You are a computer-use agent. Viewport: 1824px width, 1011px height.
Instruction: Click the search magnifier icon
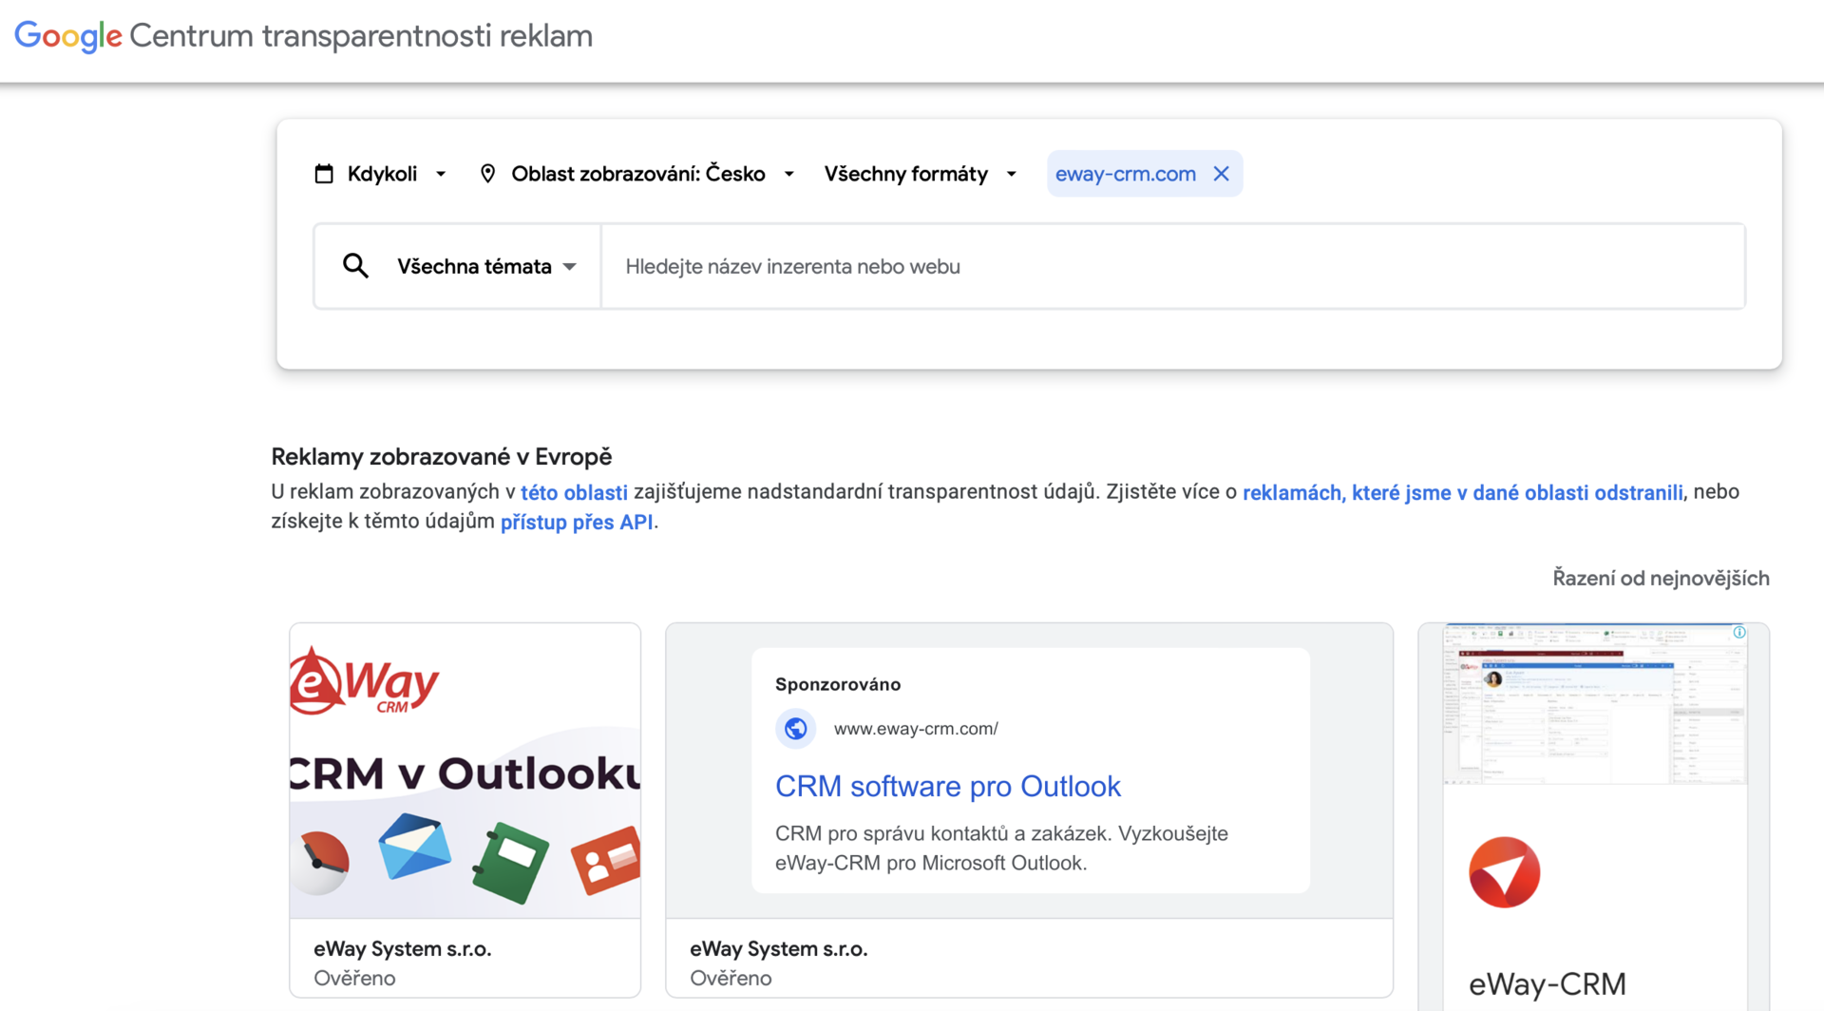355,266
